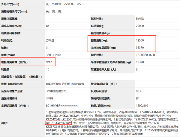Click the 轮胎数 value 10

click(48, 69)
